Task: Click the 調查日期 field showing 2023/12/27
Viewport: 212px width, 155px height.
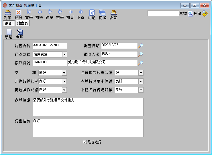Action: click(x=119, y=46)
